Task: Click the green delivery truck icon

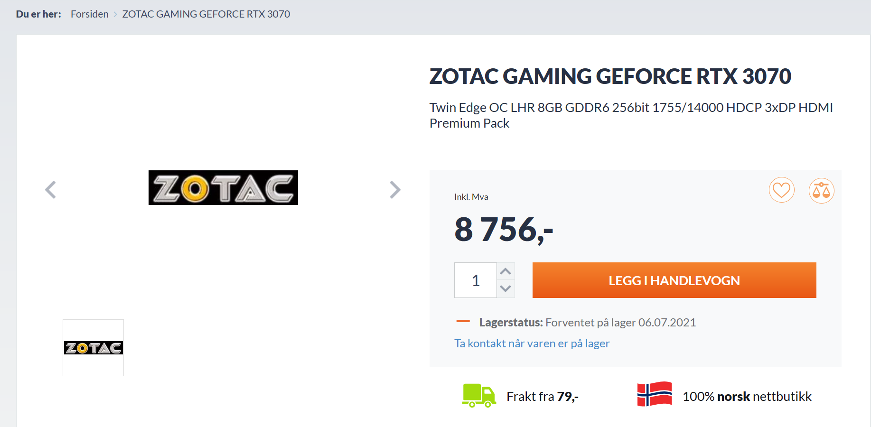Action: click(479, 396)
